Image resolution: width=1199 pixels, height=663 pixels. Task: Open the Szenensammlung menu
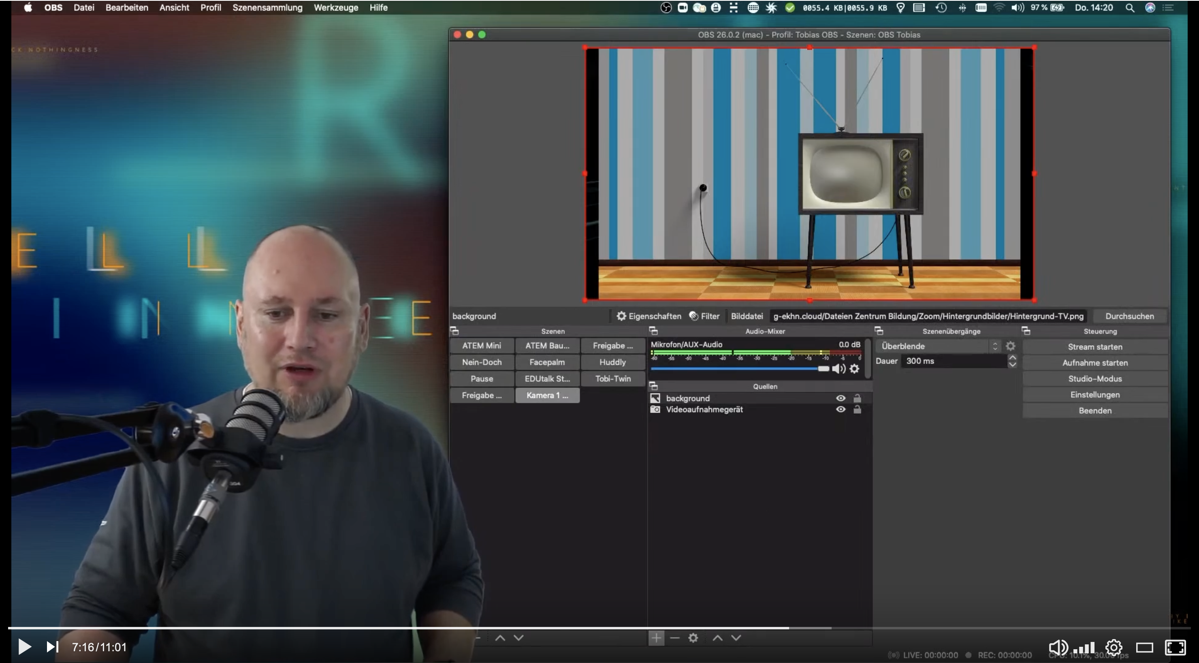[267, 7]
